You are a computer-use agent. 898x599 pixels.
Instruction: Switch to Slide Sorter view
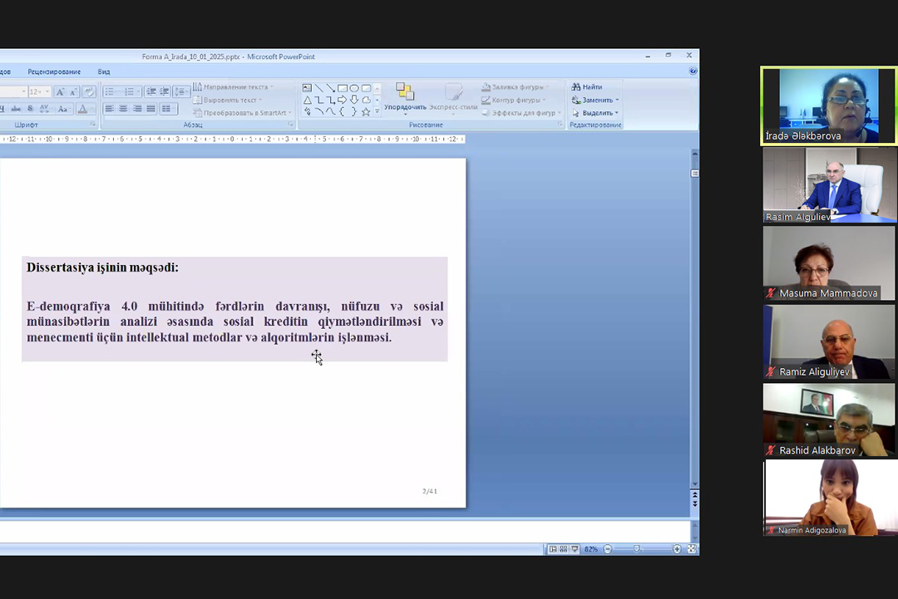[x=564, y=549]
